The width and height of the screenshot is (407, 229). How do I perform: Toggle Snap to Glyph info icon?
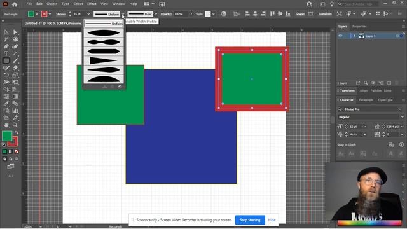point(401,144)
